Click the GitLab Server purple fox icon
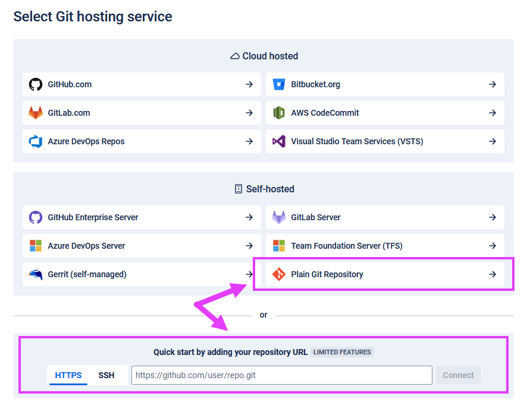The image size is (527, 409). click(278, 217)
